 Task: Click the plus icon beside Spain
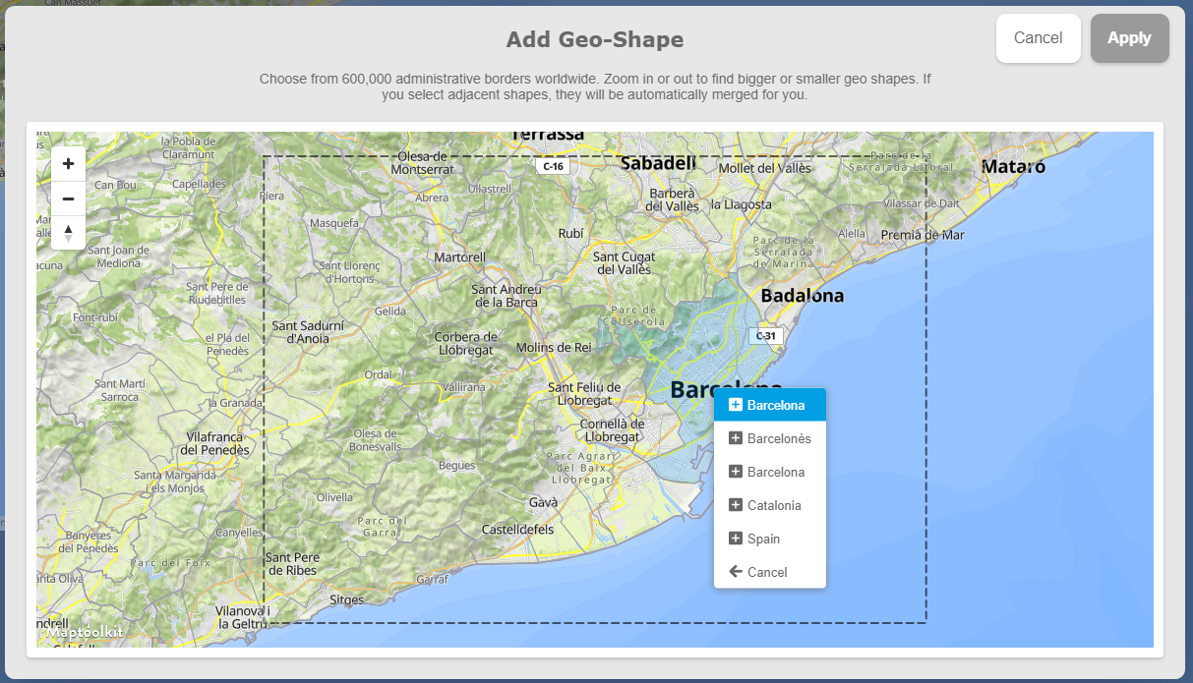click(735, 539)
